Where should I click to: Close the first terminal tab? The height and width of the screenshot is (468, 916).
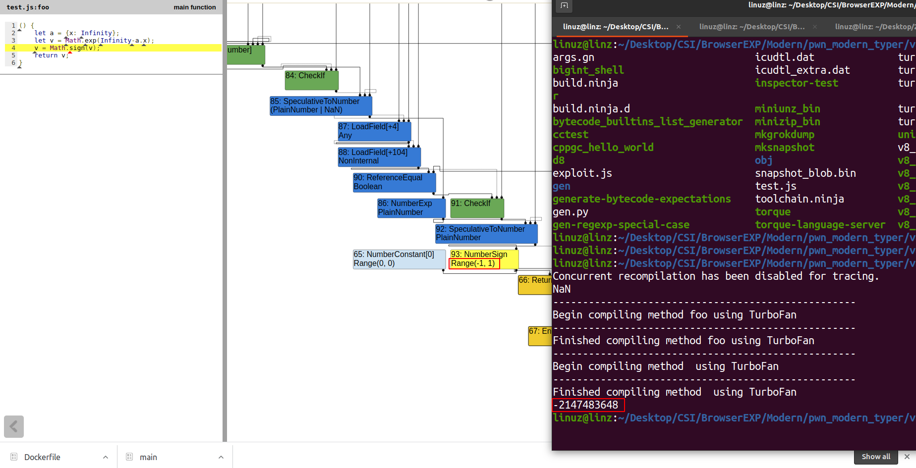[x=679, y=27]
